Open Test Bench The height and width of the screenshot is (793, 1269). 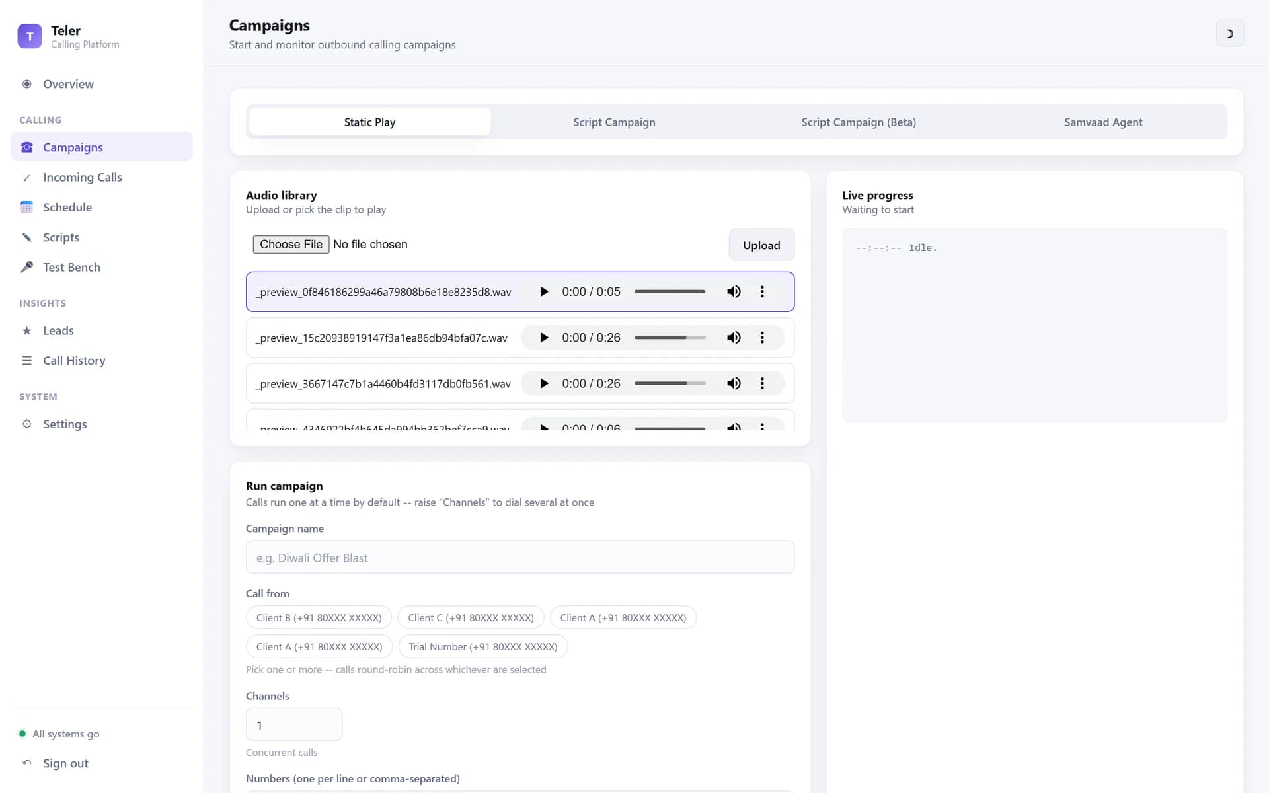(102, 267)
